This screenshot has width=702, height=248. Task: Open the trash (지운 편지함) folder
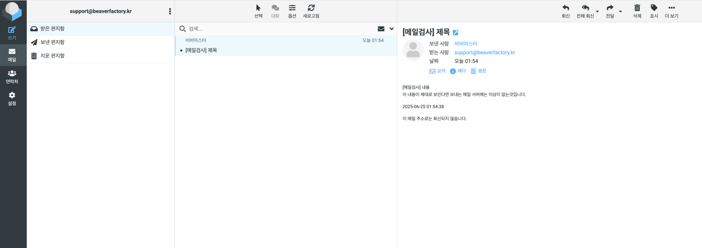pyautogui.click(x=100, y=56)
